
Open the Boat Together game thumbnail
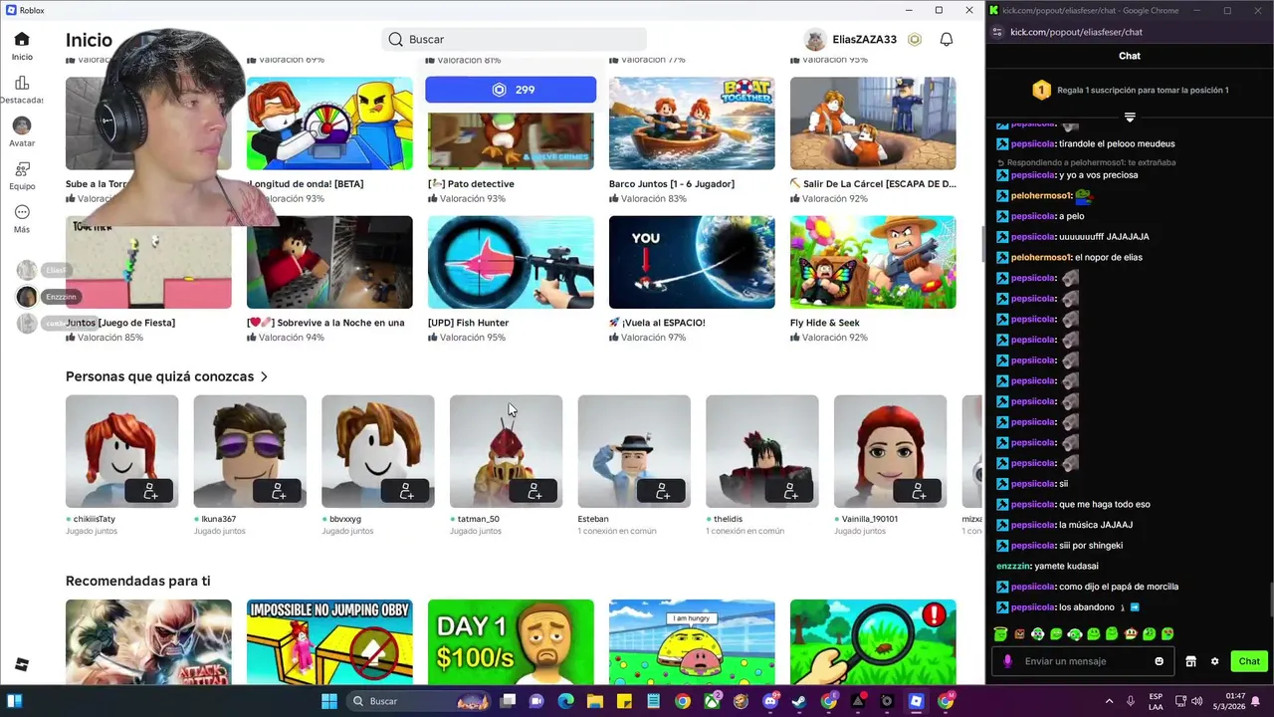click(x=692, y=123)
